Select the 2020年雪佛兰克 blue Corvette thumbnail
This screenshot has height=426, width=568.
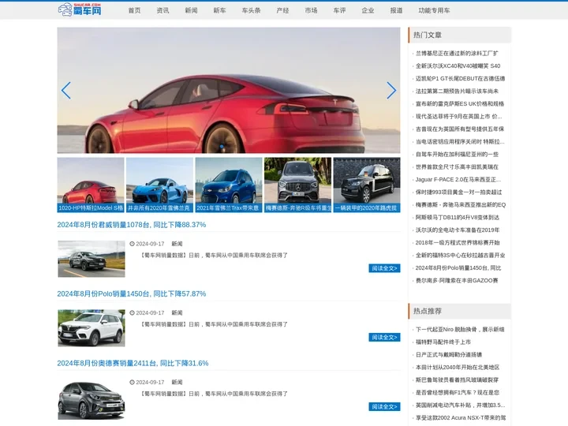[x=159, y=185]
